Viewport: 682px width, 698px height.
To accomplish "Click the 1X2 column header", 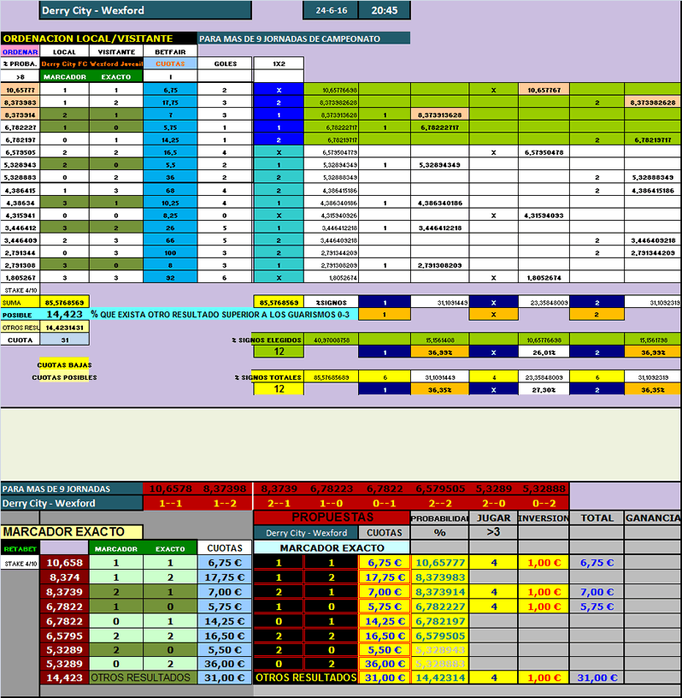I will click(279, 63).
